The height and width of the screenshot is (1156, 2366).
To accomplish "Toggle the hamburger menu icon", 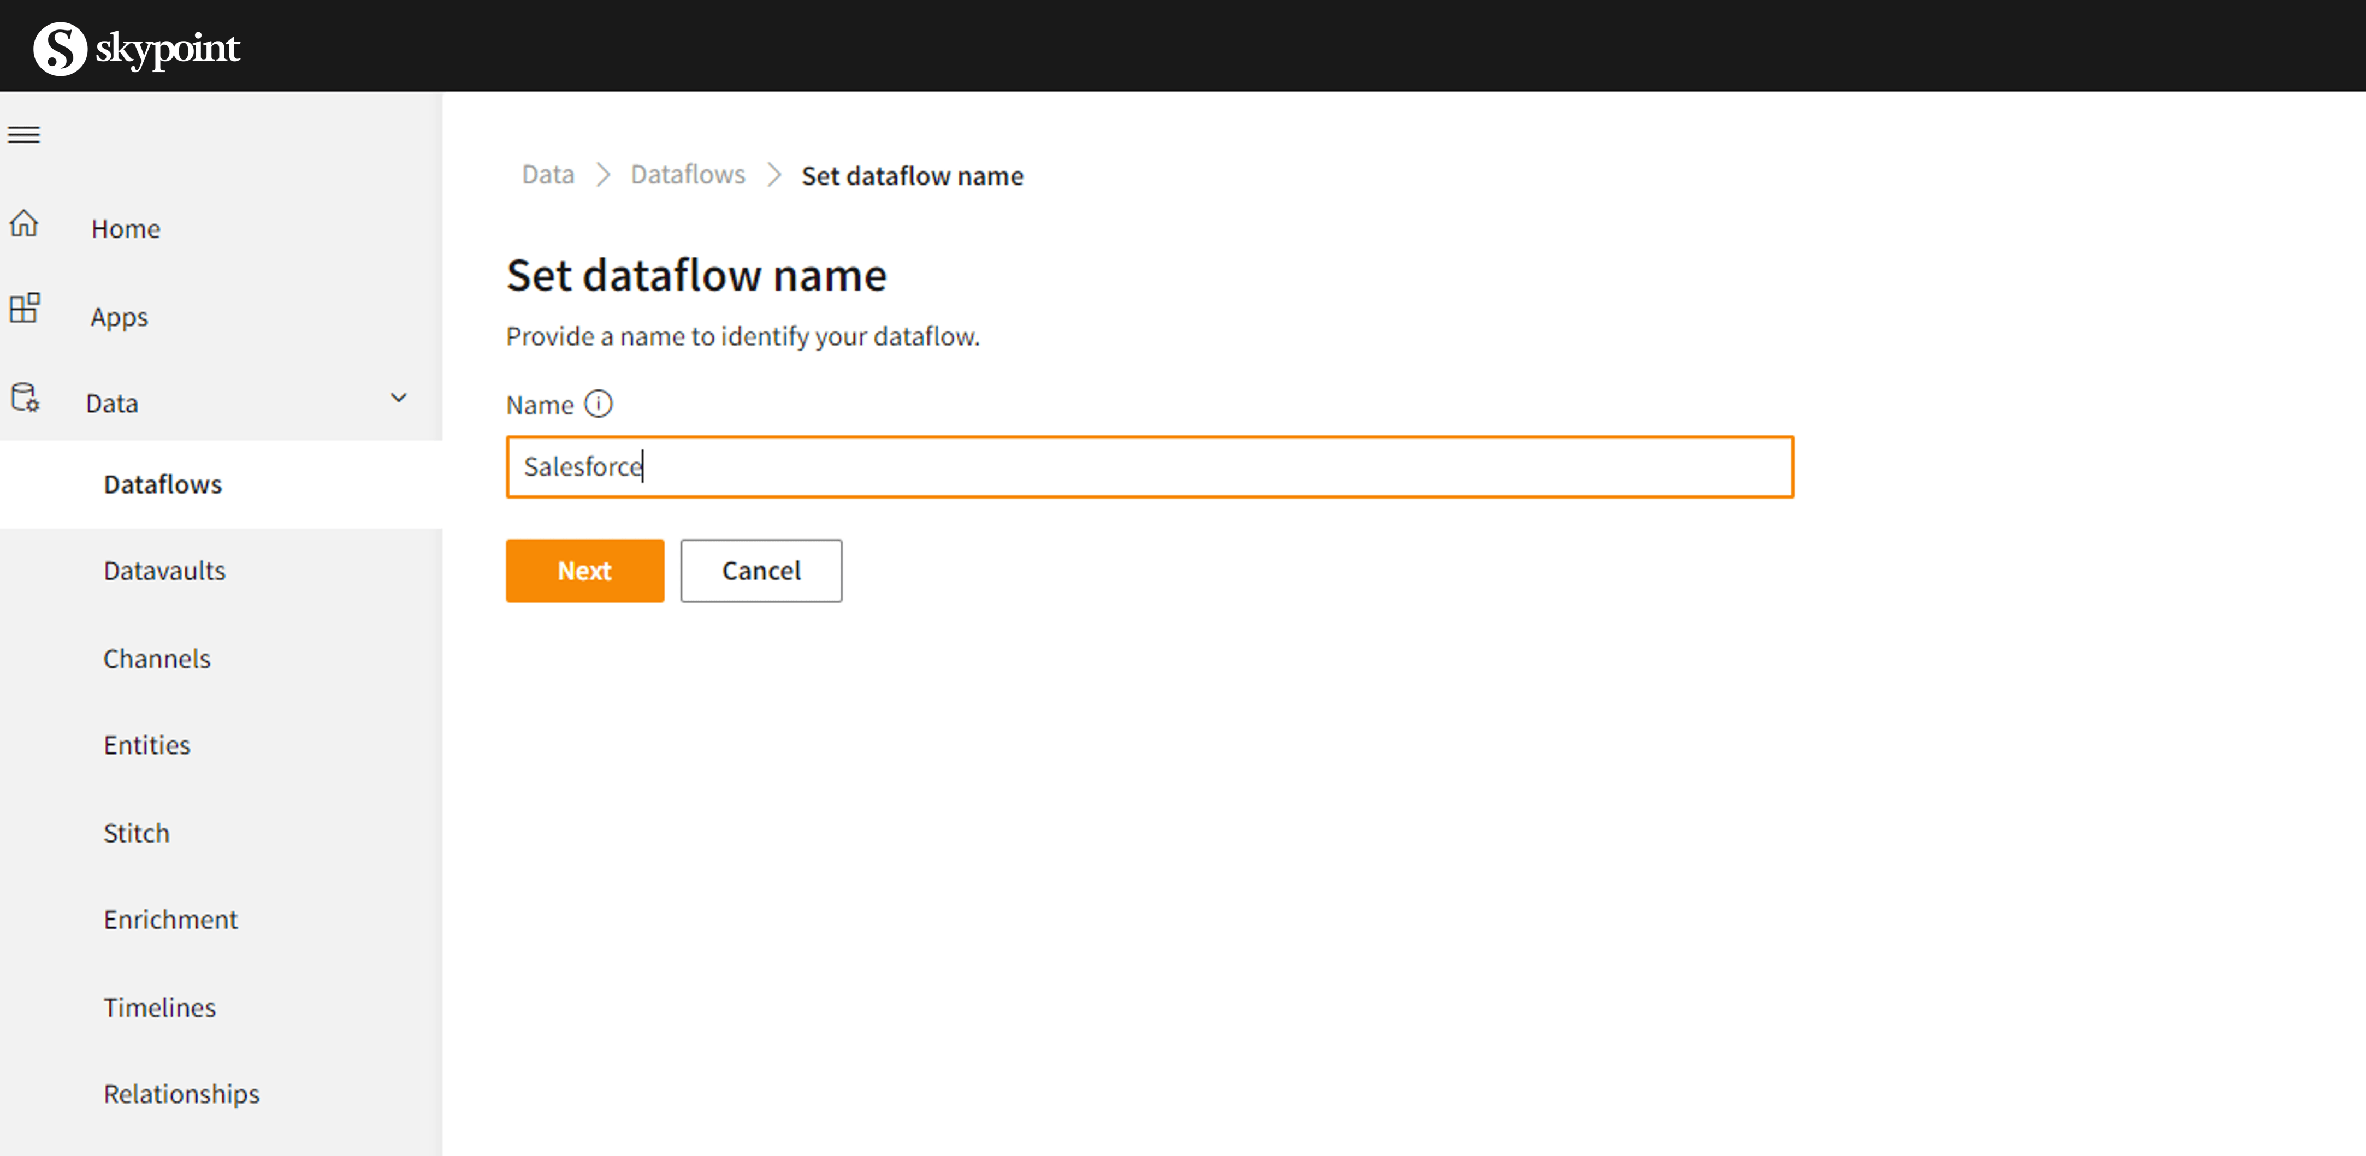I will 24,135.
